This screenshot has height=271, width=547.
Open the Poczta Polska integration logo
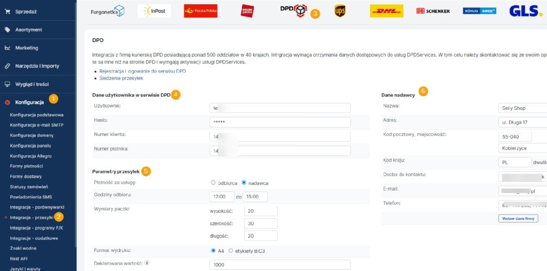[x=200, y=11]
